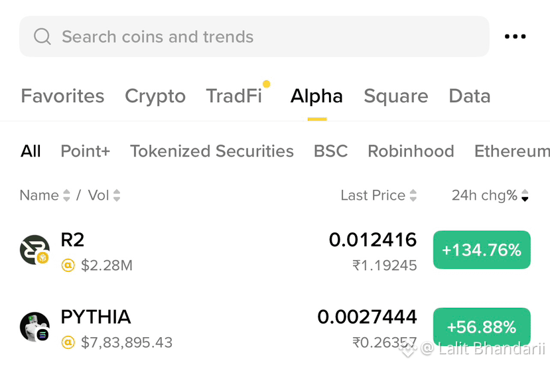Focus the Search coins and trends field
Image resolution: width=550 pixels, height=365 pixels.
[254, 36]
